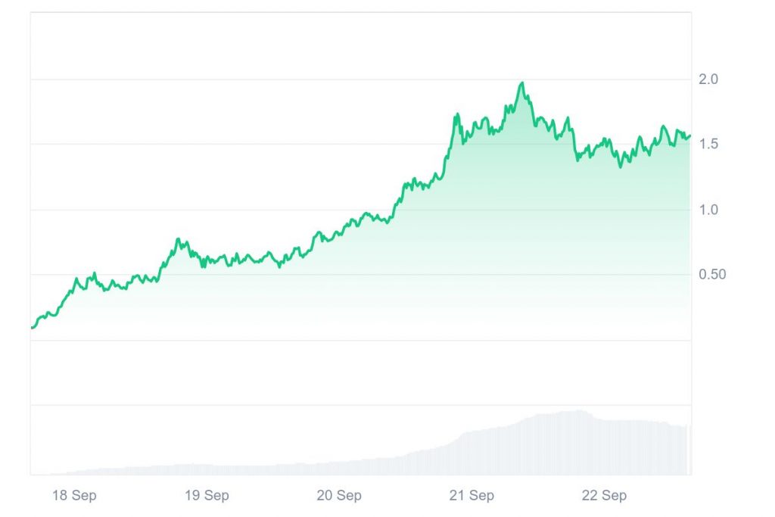The image size is (775, 517).
Task: Click the first small price peak on 18 Sep
Action: [x=76, y=279]
